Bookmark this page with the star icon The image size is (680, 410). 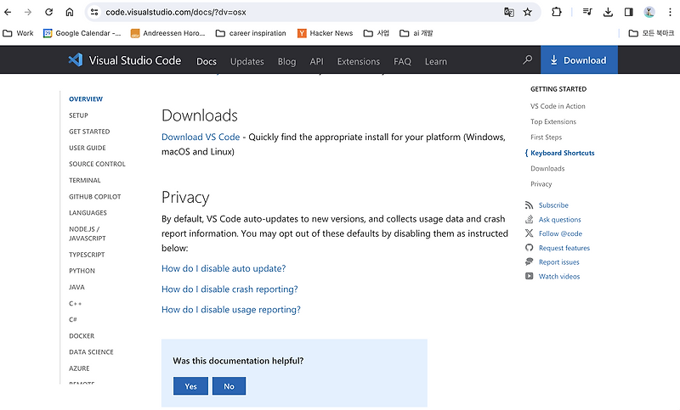(527, 12)
